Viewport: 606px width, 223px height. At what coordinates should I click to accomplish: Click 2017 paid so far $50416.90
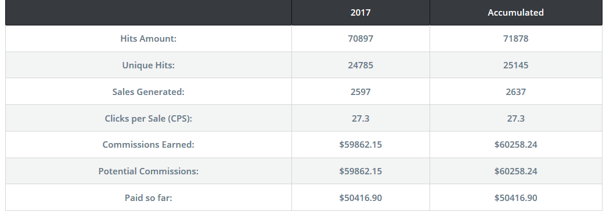pos(360,198)
